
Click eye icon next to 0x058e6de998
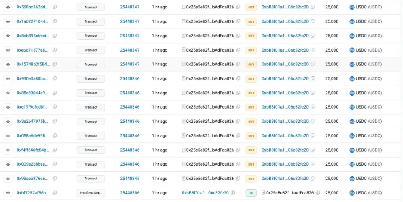point(8,136)
